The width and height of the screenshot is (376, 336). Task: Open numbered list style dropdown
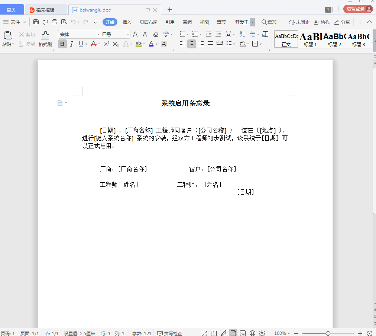coord(201,34)
